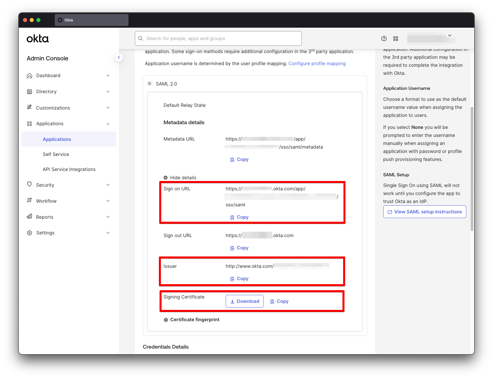The image size is (493, 379).
Task: Select the Security shield icon
Action: 30,185
